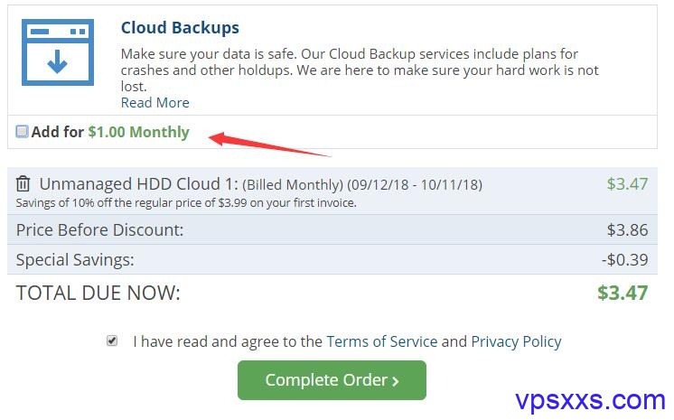Uncheck the Terms of Service agreement checkbox

point(112,341)
